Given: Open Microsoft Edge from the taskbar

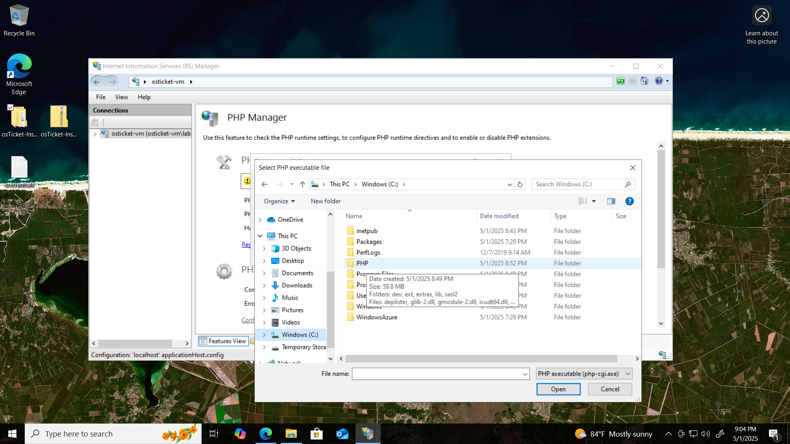Looking at the screenshot, I should point(266,434).
